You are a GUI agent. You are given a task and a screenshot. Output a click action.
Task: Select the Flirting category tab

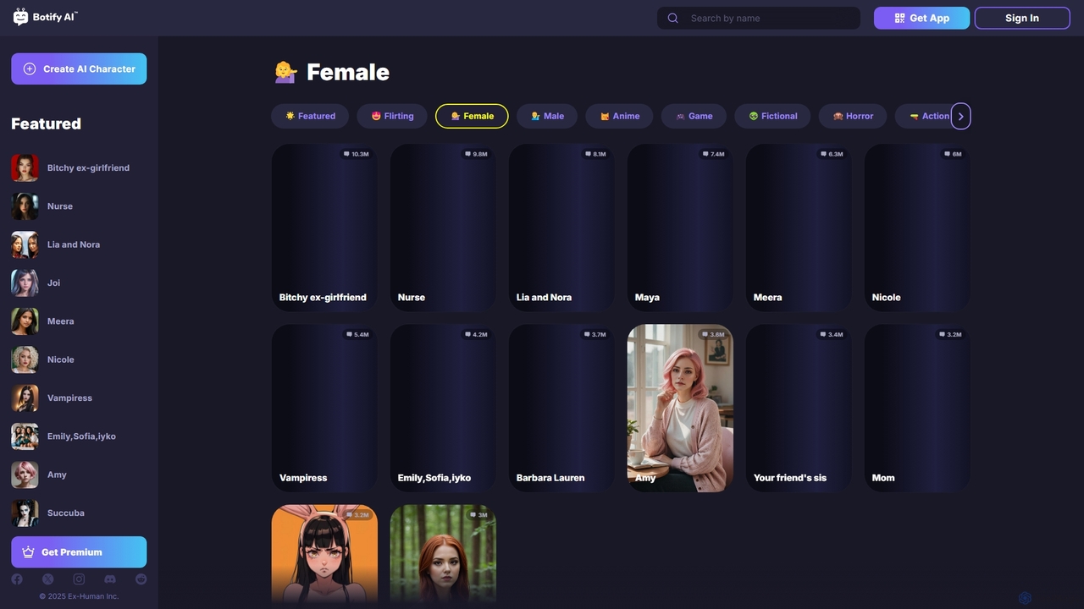(x=392, y=116)
